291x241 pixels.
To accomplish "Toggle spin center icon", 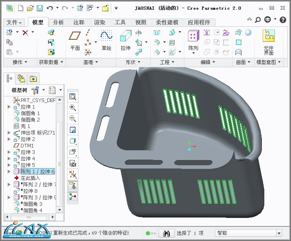I will point(73,196).
